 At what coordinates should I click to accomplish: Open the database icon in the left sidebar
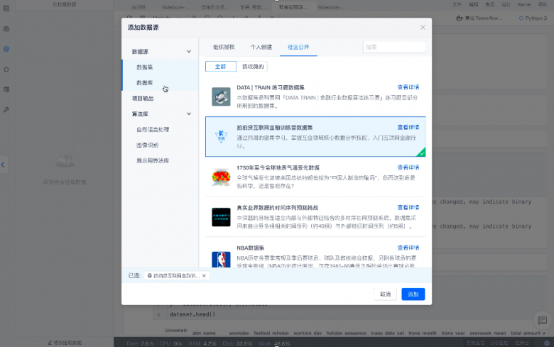point(6,49)
